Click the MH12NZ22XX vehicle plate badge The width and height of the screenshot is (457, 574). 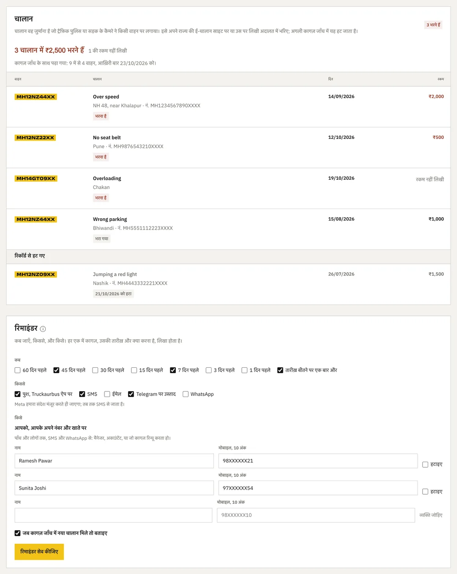pos(35,138)
